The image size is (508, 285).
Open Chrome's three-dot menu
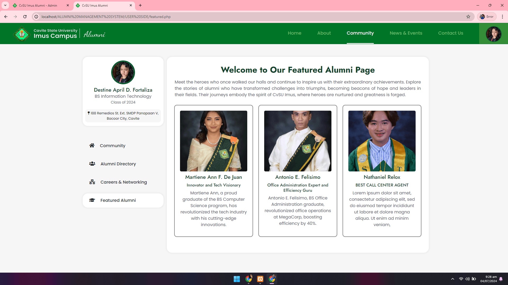pos(502,16)
